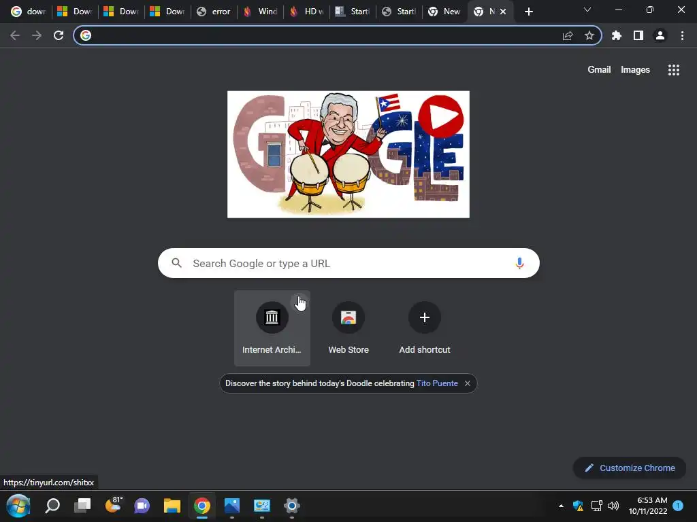Show hidden system tray icons
This screenshot has width=697, height=522.
(x=561, y=506)
